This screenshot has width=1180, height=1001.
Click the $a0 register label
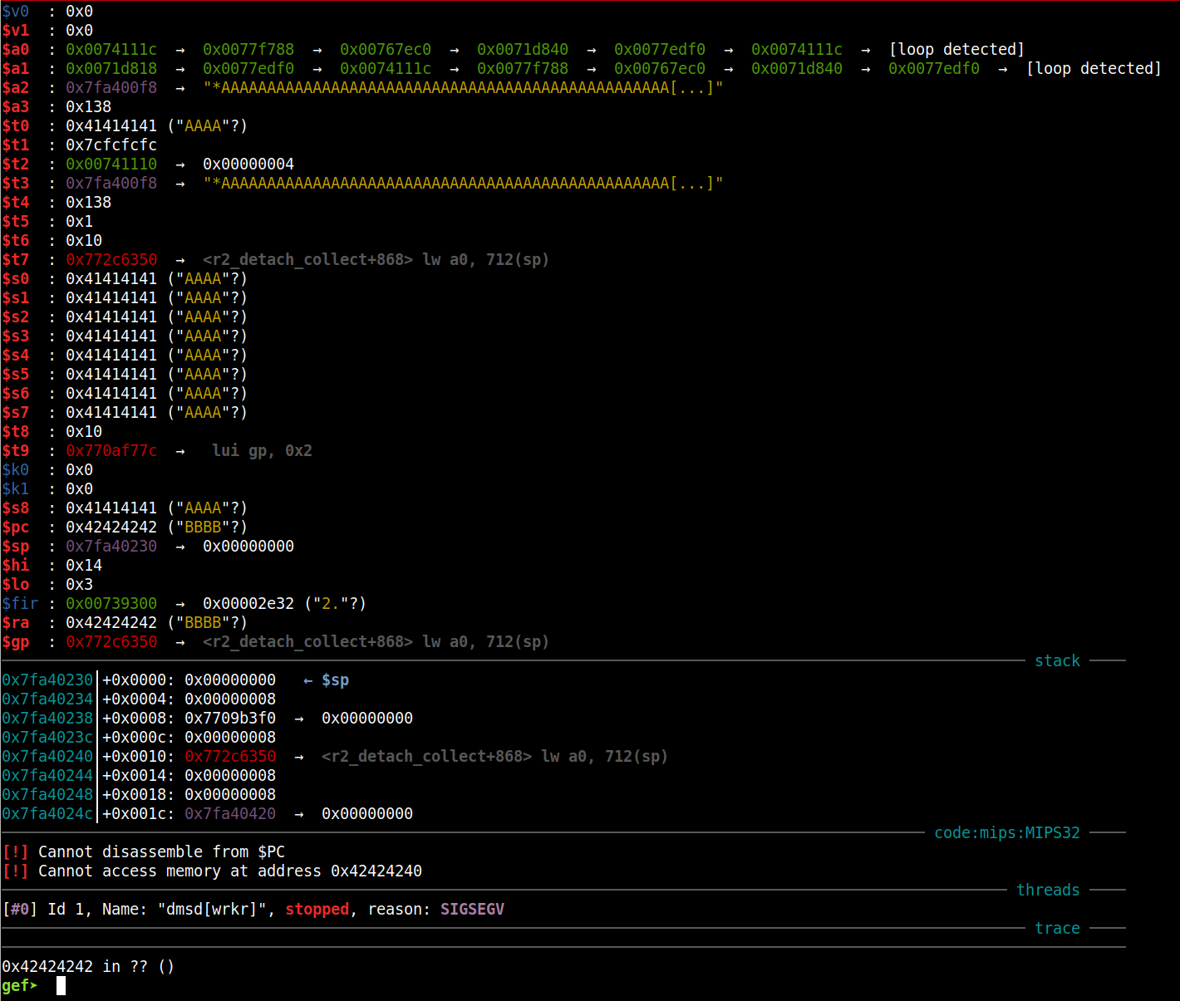click(x=15, y=49)
